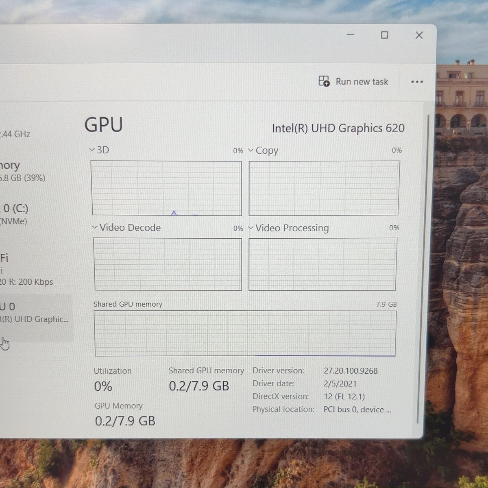The image size is (488, 488).
Task: Select the Wi-Fi sidebar item
Action: pos(26,269)
